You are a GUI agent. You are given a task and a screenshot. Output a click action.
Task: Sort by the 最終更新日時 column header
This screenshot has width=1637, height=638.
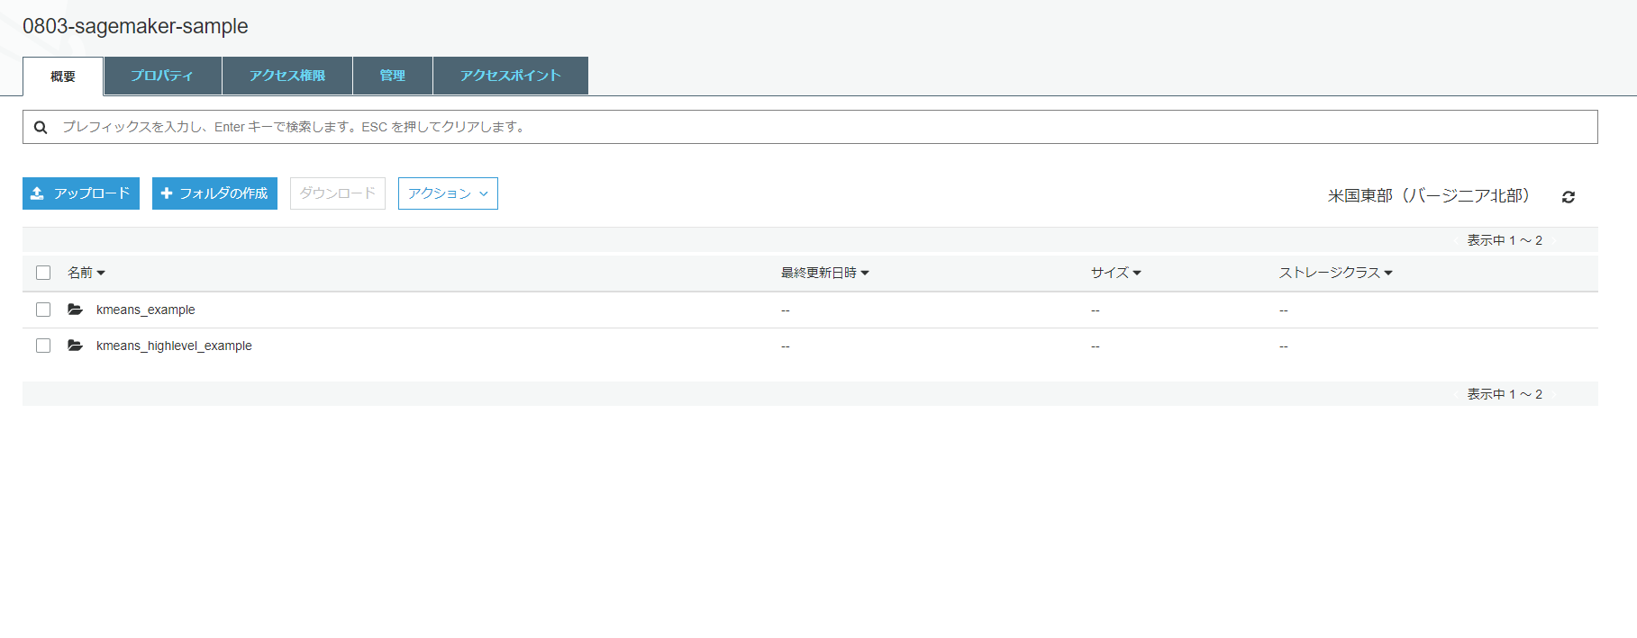pos(824,273)
